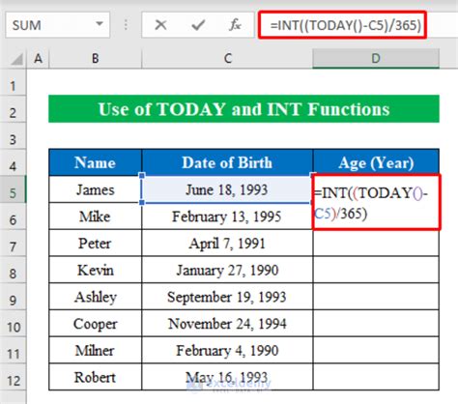This screenshot has width=458, height=404.
Task: Click the Age (Year) header cell
Action: (x=376, y=162)
